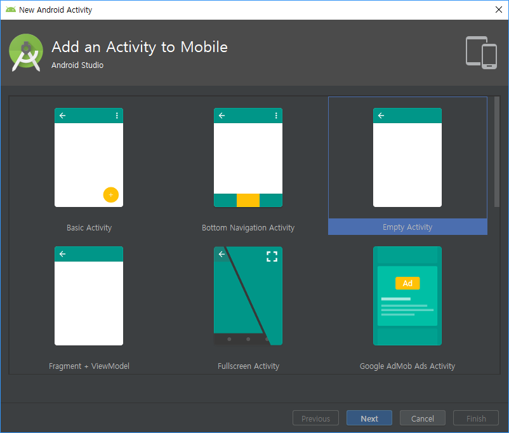Click the back arrow in Empty Activity preview
Screen dimensions: 509x433
point(381,116)
